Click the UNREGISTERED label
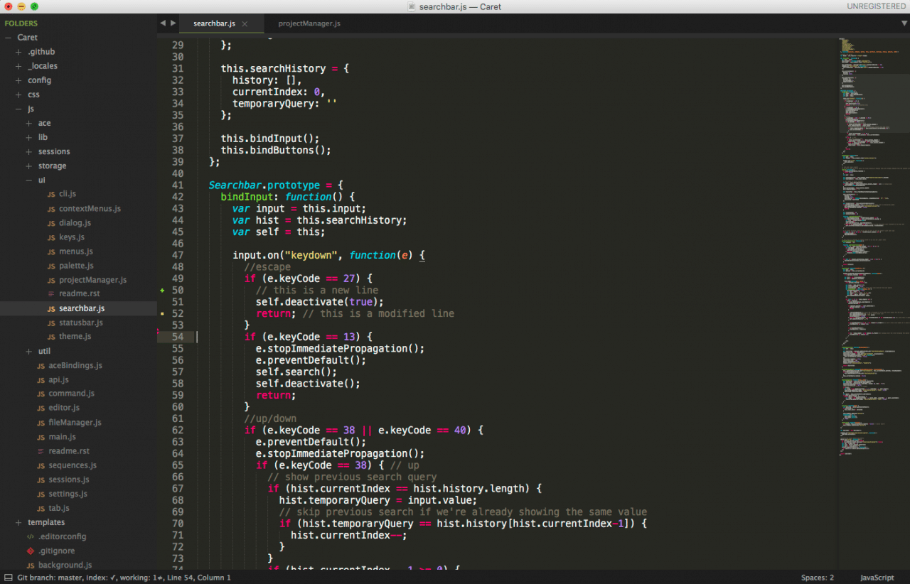The width and height of the screenshot is (910, 584). pyautogui.click(x=876, y=6)
